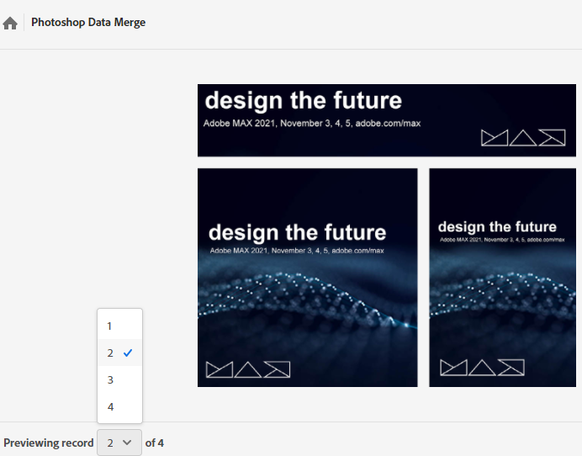The image size is (582, 456).
Task: Open the narrow vertical preview thumbnail
Action: (x=502, y=278)
